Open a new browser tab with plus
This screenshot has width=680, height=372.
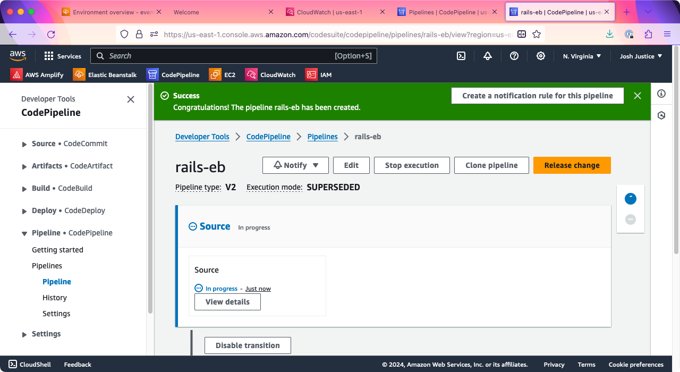[x=627, y=12]
